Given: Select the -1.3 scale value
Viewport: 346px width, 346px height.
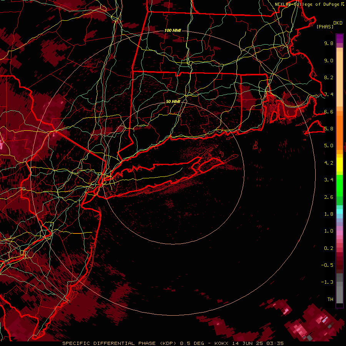Looking at the screenshot, I should [327, 282].
